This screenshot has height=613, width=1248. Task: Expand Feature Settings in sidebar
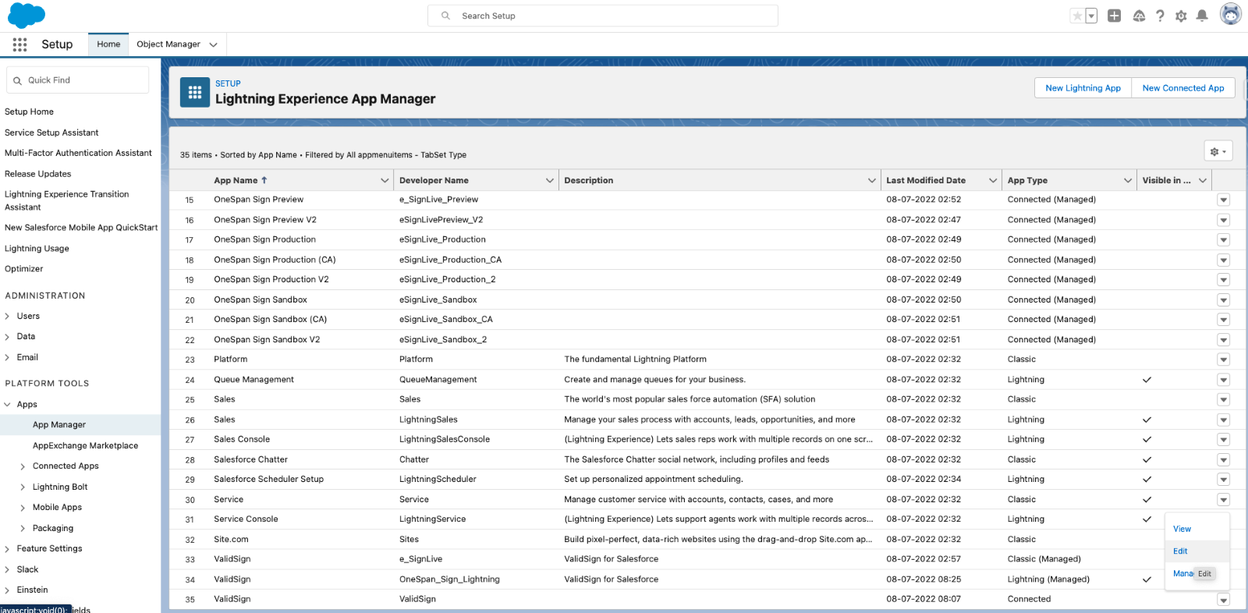click(x=7, y=548)
